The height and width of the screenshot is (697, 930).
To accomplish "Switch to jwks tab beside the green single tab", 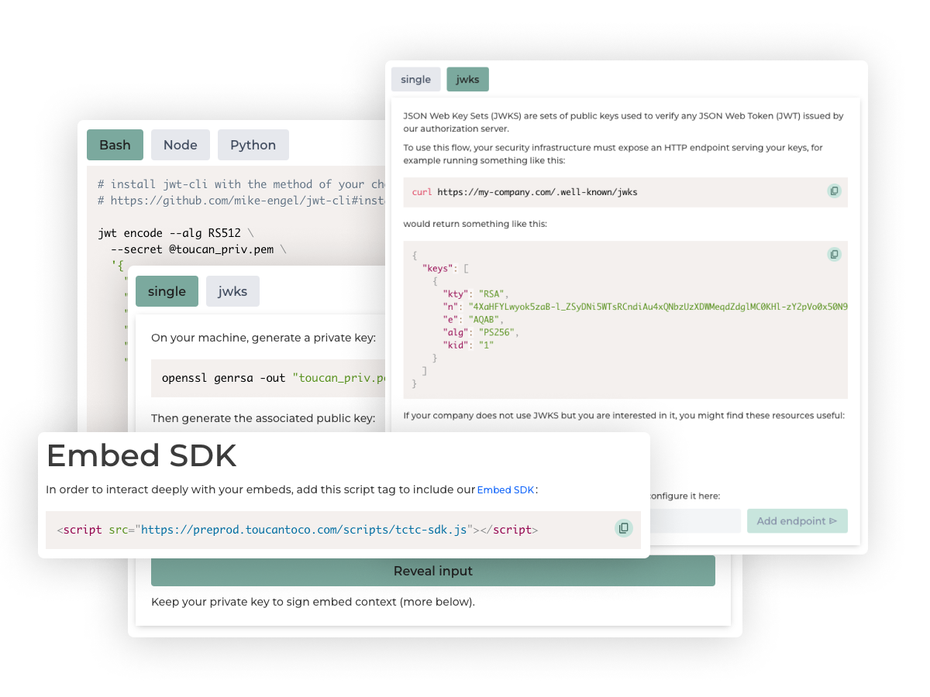I will [232, 291].
